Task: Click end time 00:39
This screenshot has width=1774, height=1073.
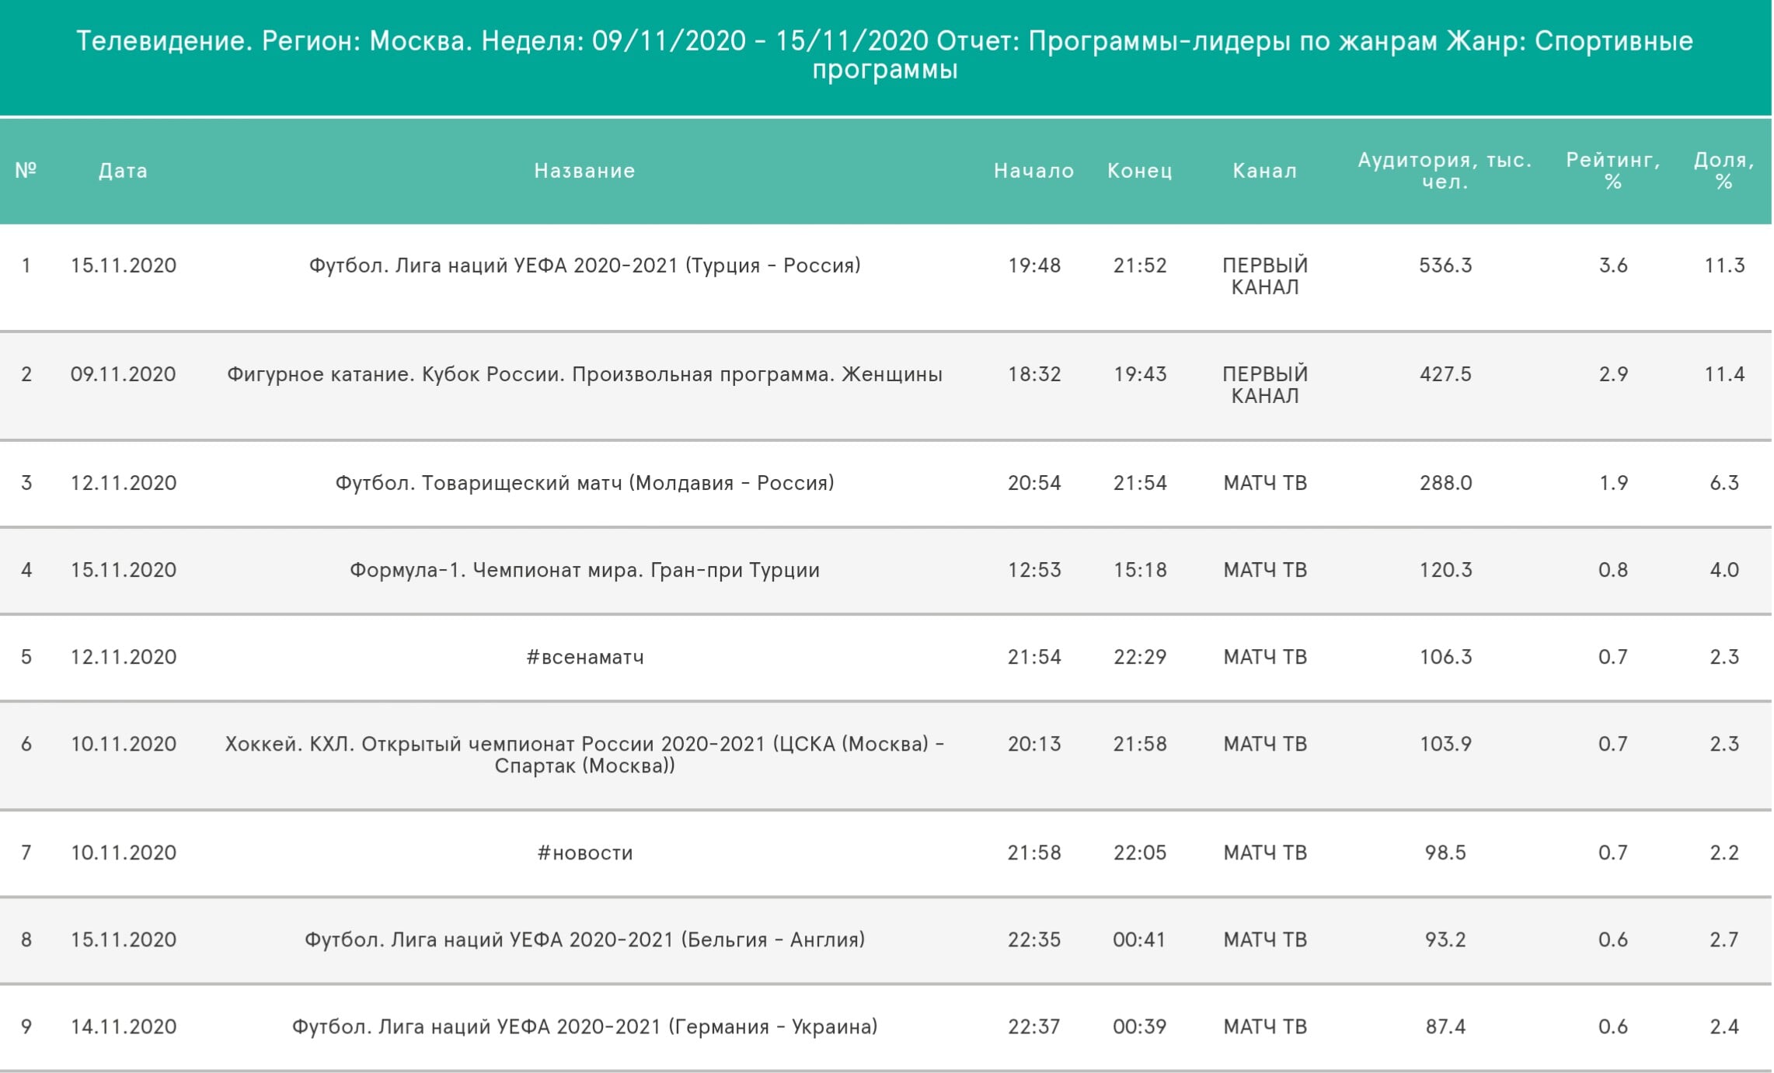Action: (1140, 1026)
